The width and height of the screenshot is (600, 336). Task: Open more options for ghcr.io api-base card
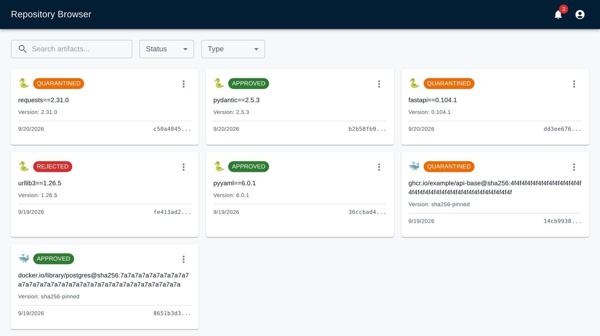(574, 167)
